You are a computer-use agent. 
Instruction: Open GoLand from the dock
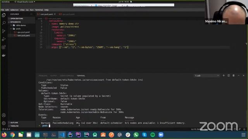[70, 135]
